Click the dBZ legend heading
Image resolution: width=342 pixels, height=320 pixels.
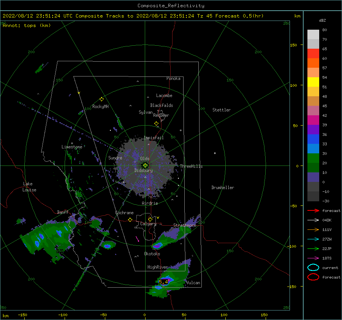[x=322, y=20]
